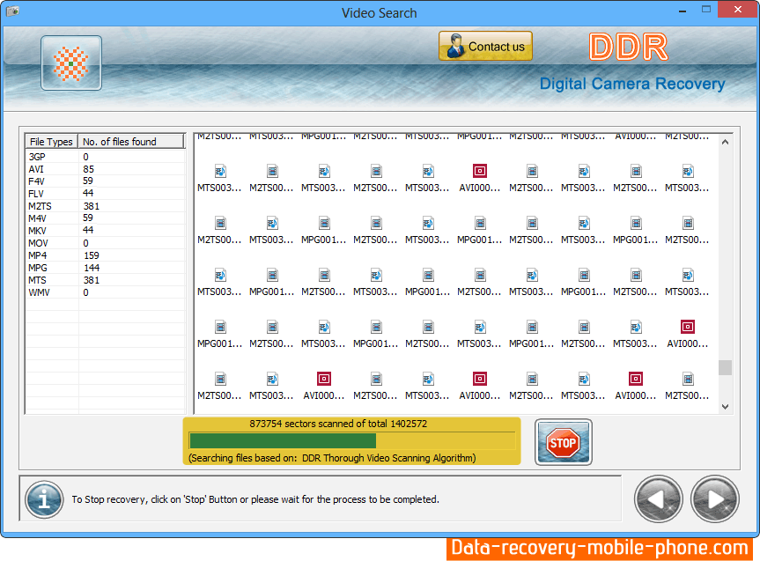The height and width of the screenshot is (561, 760).
Task: Select last M2TS00 file in the bottom row
Action: [687, 386]
